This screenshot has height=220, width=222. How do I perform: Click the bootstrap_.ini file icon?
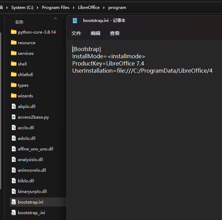click(14, 212)
